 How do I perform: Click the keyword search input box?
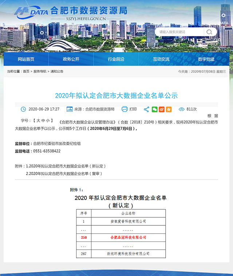(178, 32)
